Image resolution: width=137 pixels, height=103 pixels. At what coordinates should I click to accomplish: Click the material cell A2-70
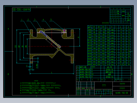click(x=109, y=67)
